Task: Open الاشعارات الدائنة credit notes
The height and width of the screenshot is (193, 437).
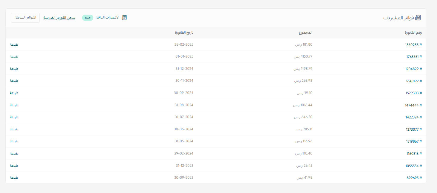Action: 108,18
